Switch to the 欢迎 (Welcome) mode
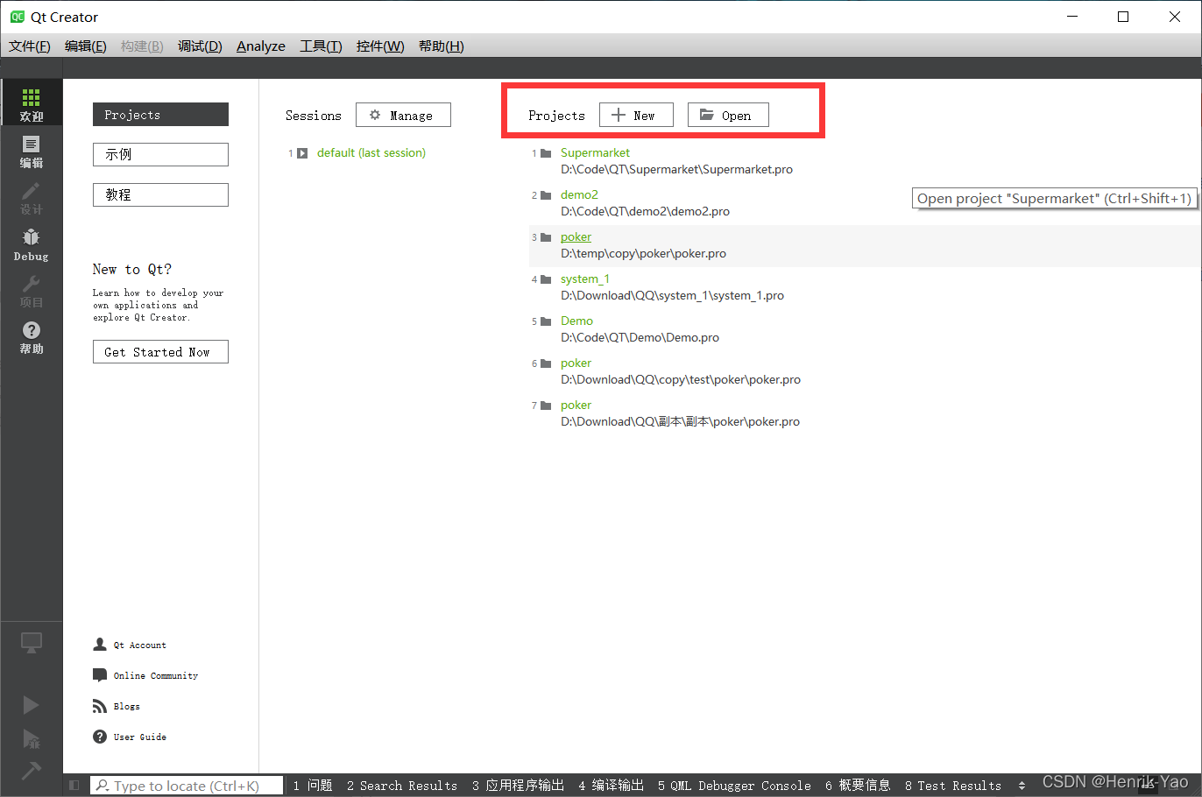This screenshot has height=797, width=1202. 31,102
